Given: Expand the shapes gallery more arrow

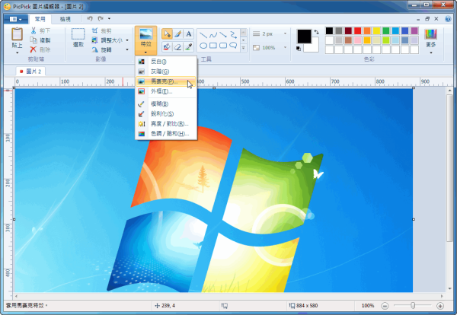Looking at the screenshot, I should [244, 48].
